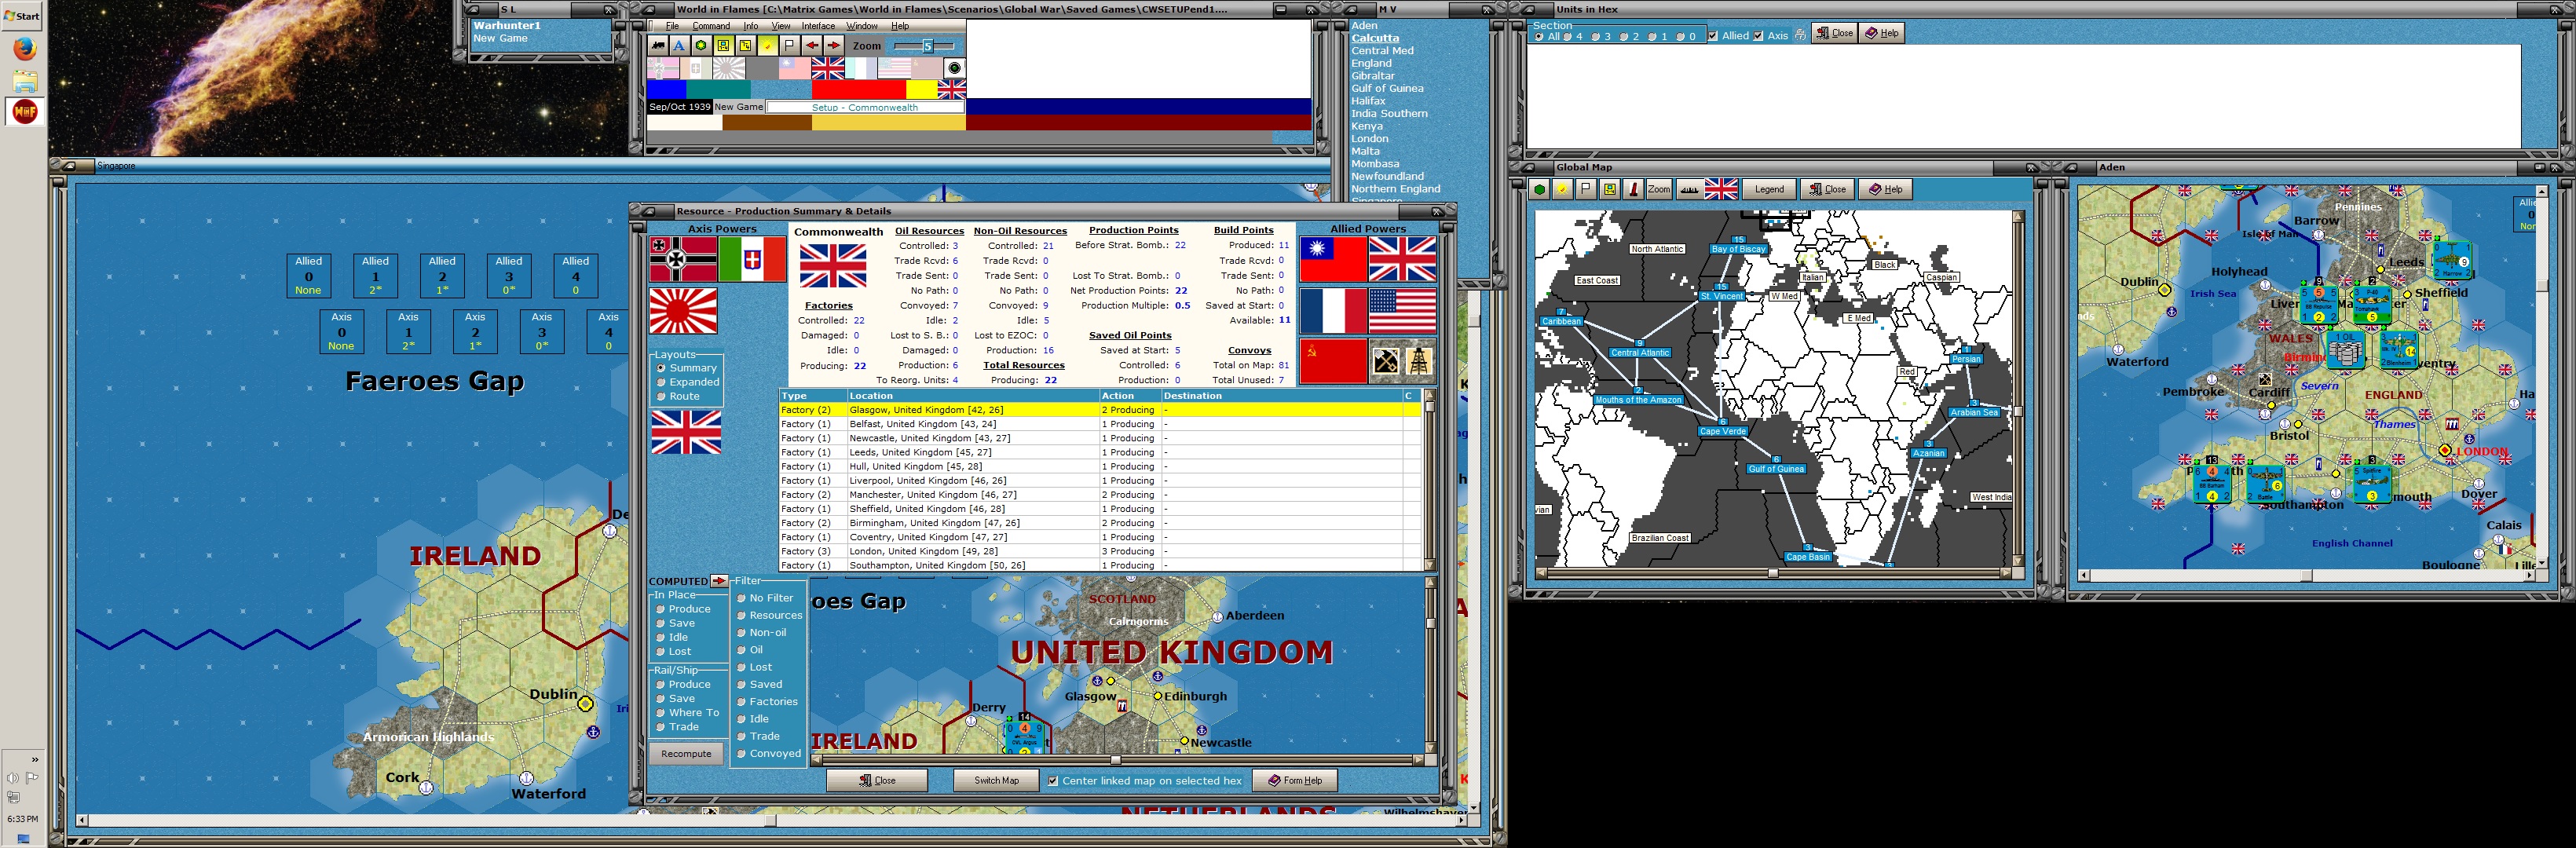The image size is (2576, 848).
Task: Open the Command menu
Action: [711, 26]
